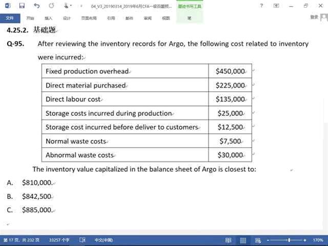The image size is (328, 246).
Task: Click the $450,000 table cell
Action: 230,71
